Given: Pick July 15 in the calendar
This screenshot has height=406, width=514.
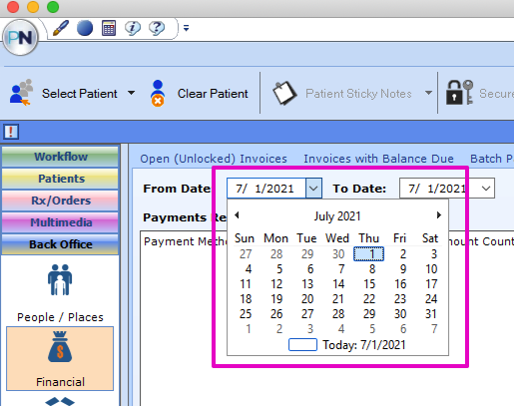Looking at the screenshot, I should 369,284.
